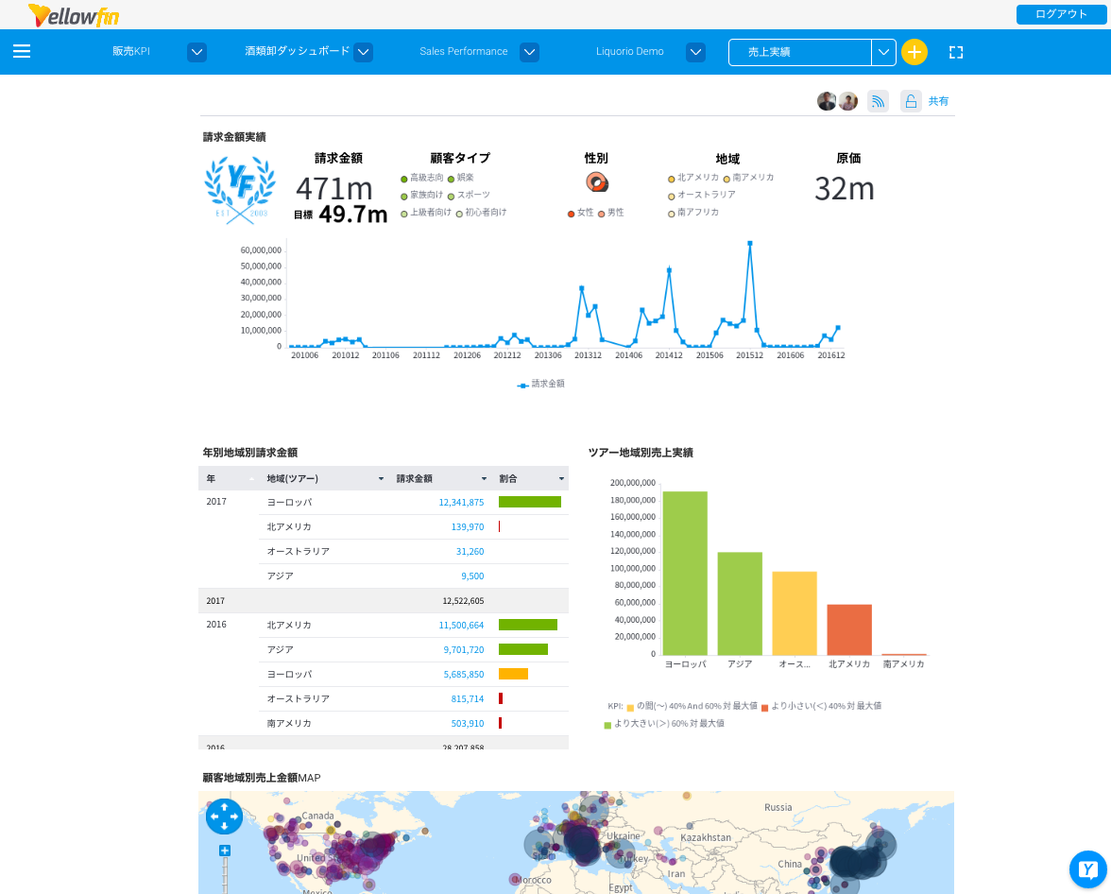
Task: Open the 売上実績 combo box dropdown
Action: click(x=883, y=52)
